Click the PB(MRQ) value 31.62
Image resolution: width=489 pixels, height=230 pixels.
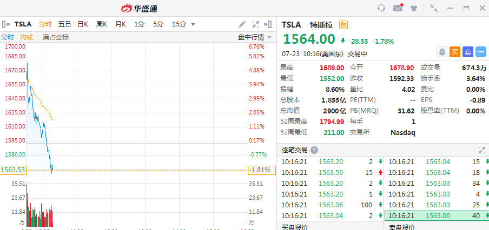[x=406, y=111]
